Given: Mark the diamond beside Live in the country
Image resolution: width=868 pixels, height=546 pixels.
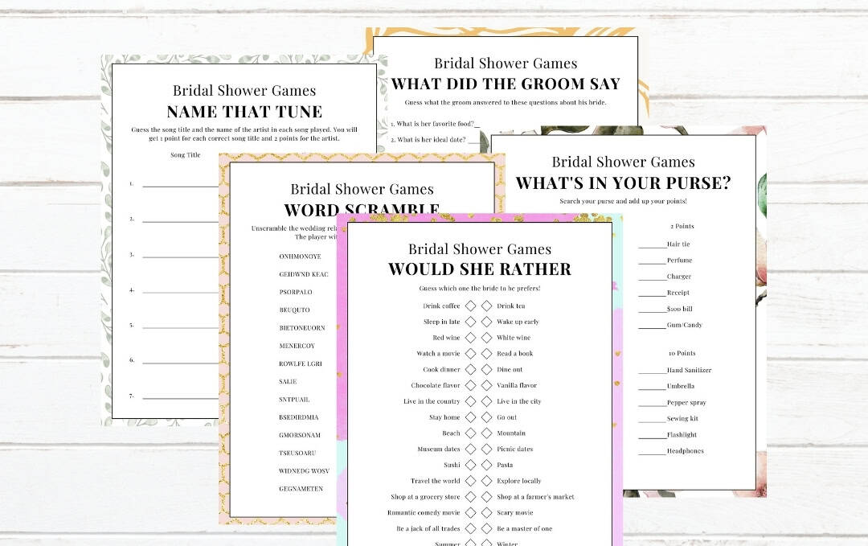Looking at the screenshot, I should pyautogui.click(x=471, y=401).
